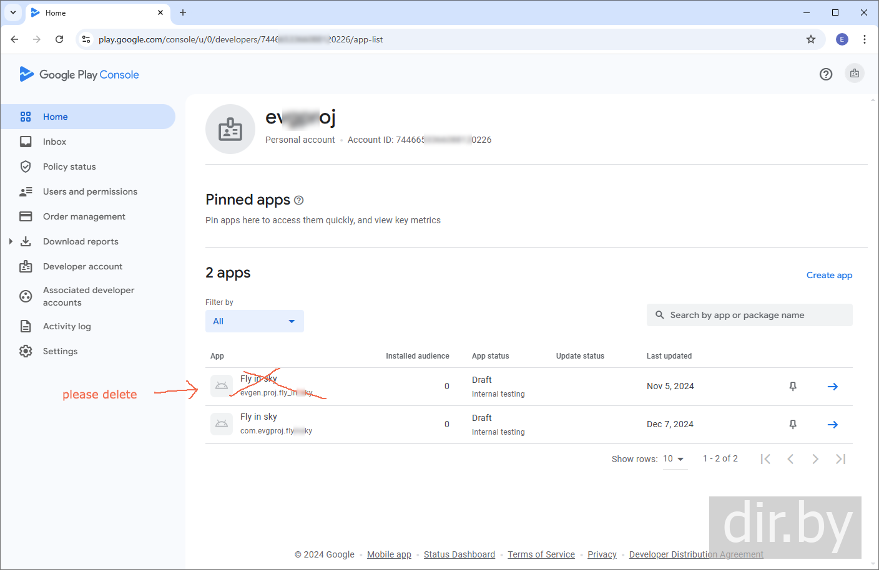Go to Policy status in sidebar
Screen dimensions: 879x570
[x=69, y=167]
